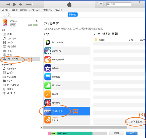Open the アカウント(A) menu

tap(47, 10)
